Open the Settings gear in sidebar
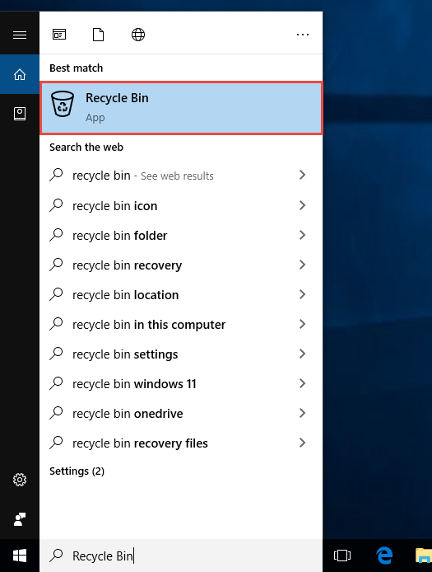Viewport: 432px width, 572px height. (20, 480)
